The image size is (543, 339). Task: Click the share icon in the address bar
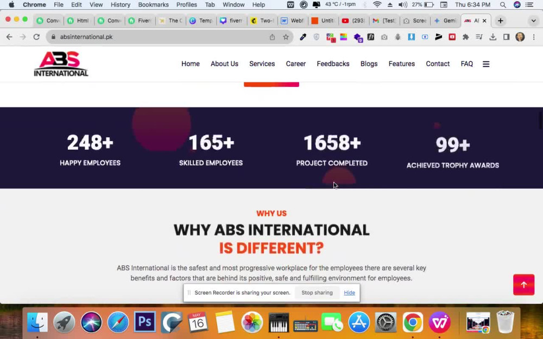point(272,37)
